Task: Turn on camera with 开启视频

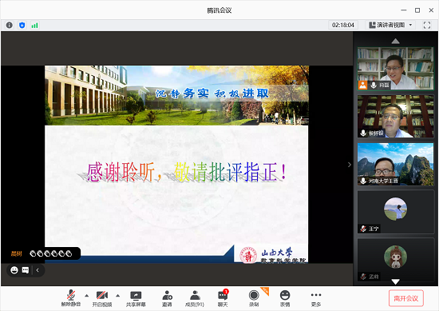Action: [x=102, y=299]
